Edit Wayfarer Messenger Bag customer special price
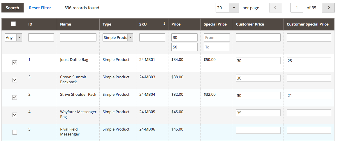 tap(309, 113)
